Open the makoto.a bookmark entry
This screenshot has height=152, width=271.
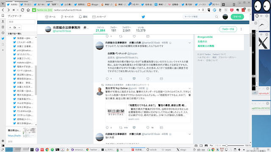(23, 62)
